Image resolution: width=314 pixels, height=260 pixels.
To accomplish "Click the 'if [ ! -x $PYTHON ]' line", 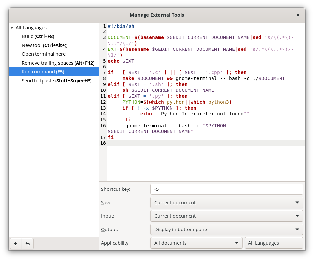I will point(159,108).
